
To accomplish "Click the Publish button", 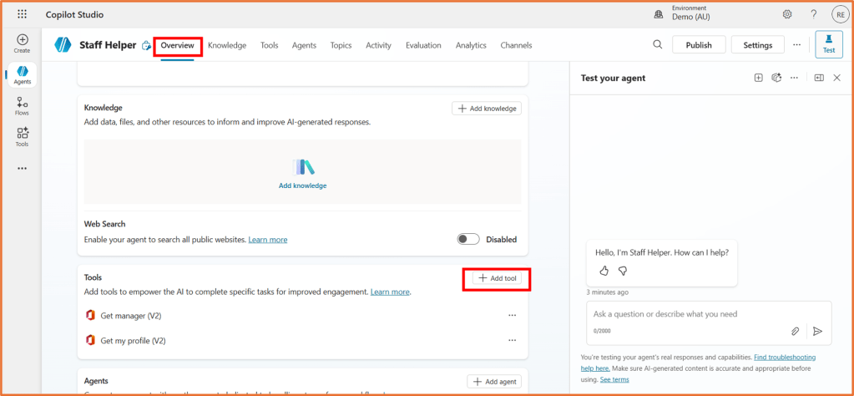I will 699,45.
